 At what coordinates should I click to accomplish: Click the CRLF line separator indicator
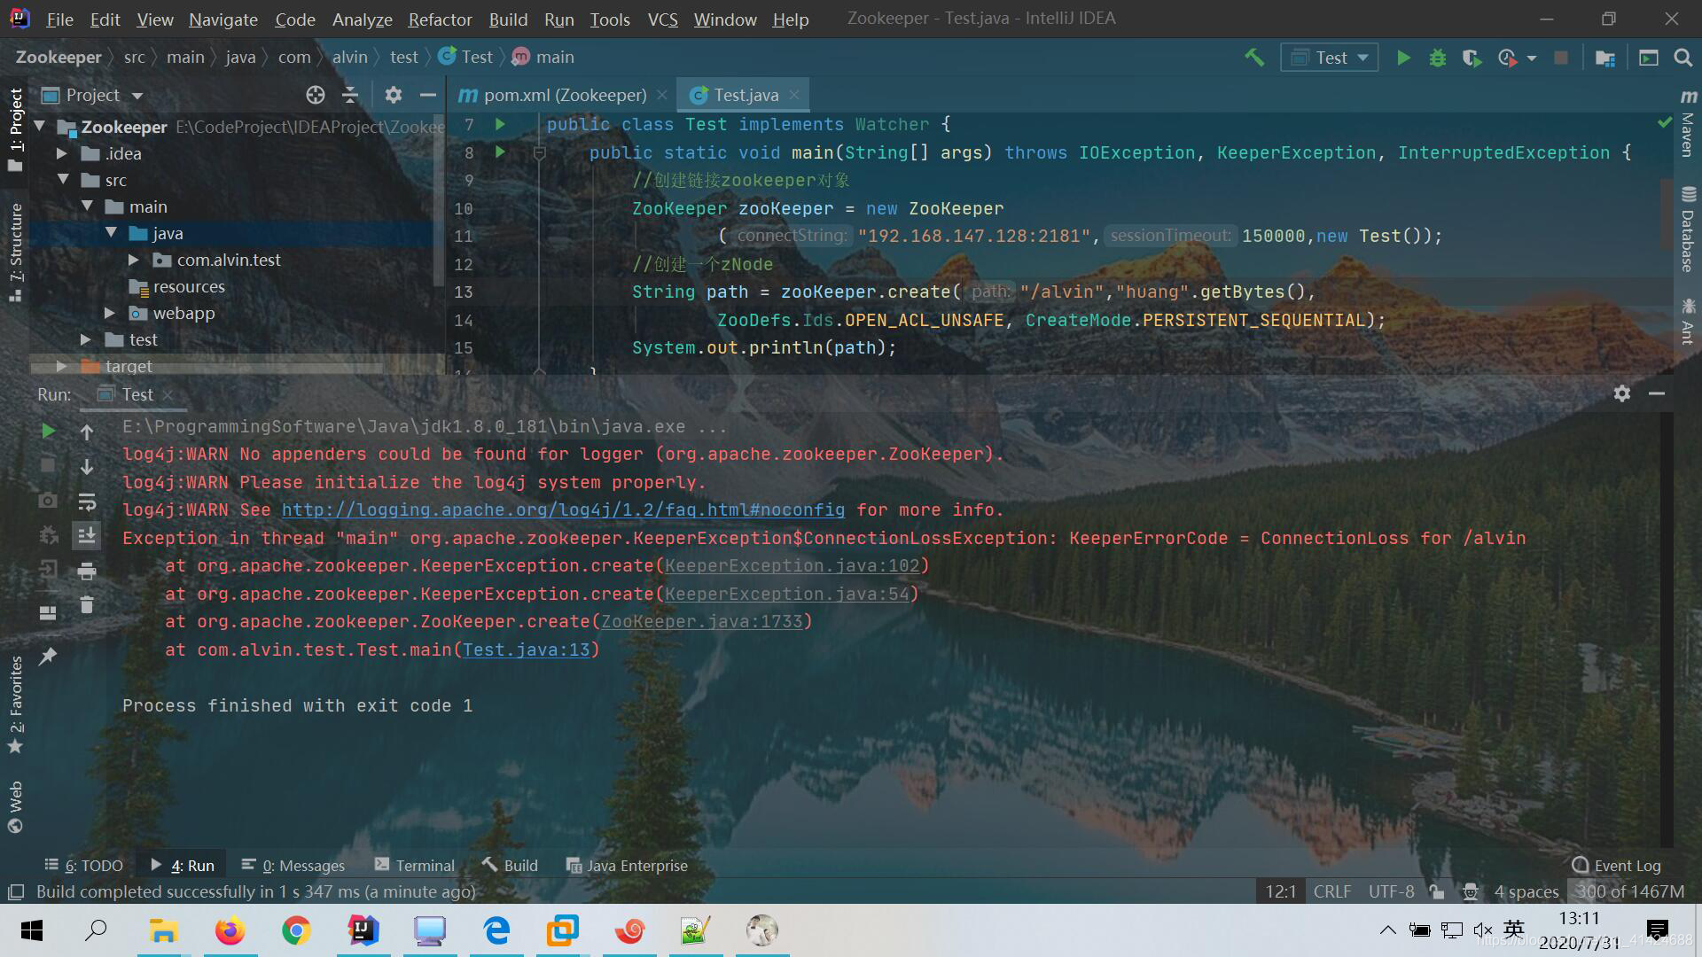tap(1331, 891)
